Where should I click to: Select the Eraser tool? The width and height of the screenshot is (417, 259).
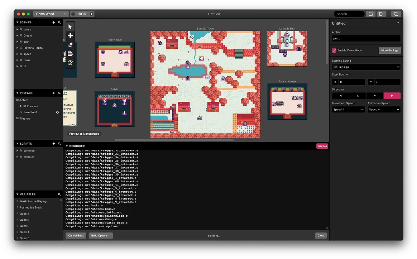pos(70,44)
